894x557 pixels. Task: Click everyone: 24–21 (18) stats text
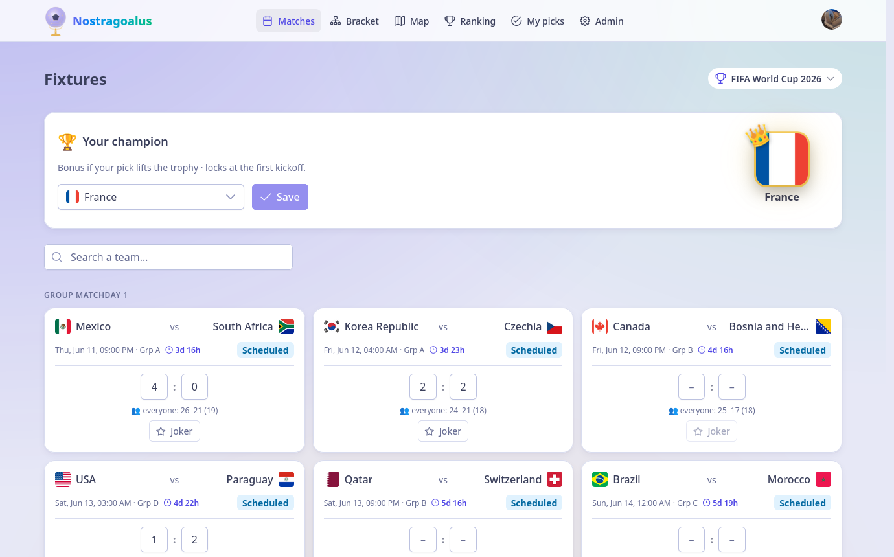coord(443,411)
